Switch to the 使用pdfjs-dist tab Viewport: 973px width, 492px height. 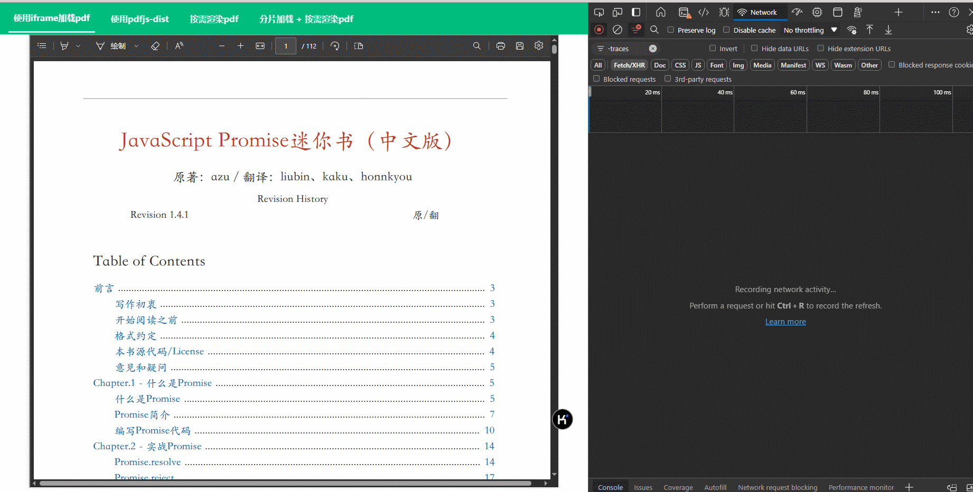tap(139, 19)
